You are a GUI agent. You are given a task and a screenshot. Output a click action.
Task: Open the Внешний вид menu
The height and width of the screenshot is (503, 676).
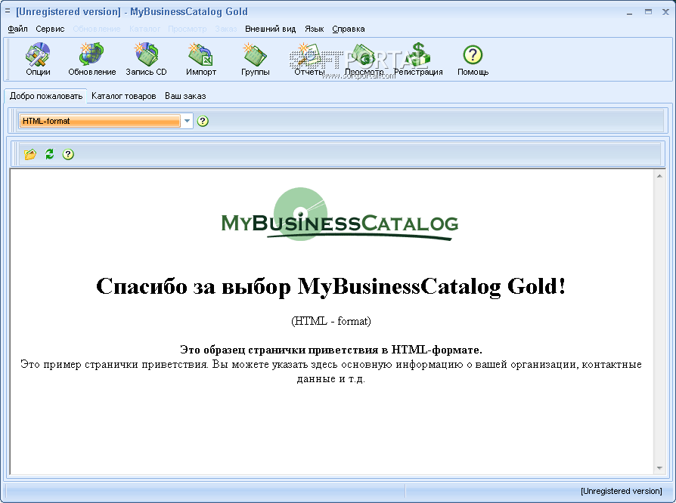pyautogui.click(x=270, y=29)
